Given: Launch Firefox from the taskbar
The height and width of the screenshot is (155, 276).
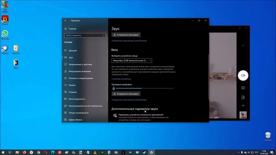Looking at the screenshot, I should [24, 152].
